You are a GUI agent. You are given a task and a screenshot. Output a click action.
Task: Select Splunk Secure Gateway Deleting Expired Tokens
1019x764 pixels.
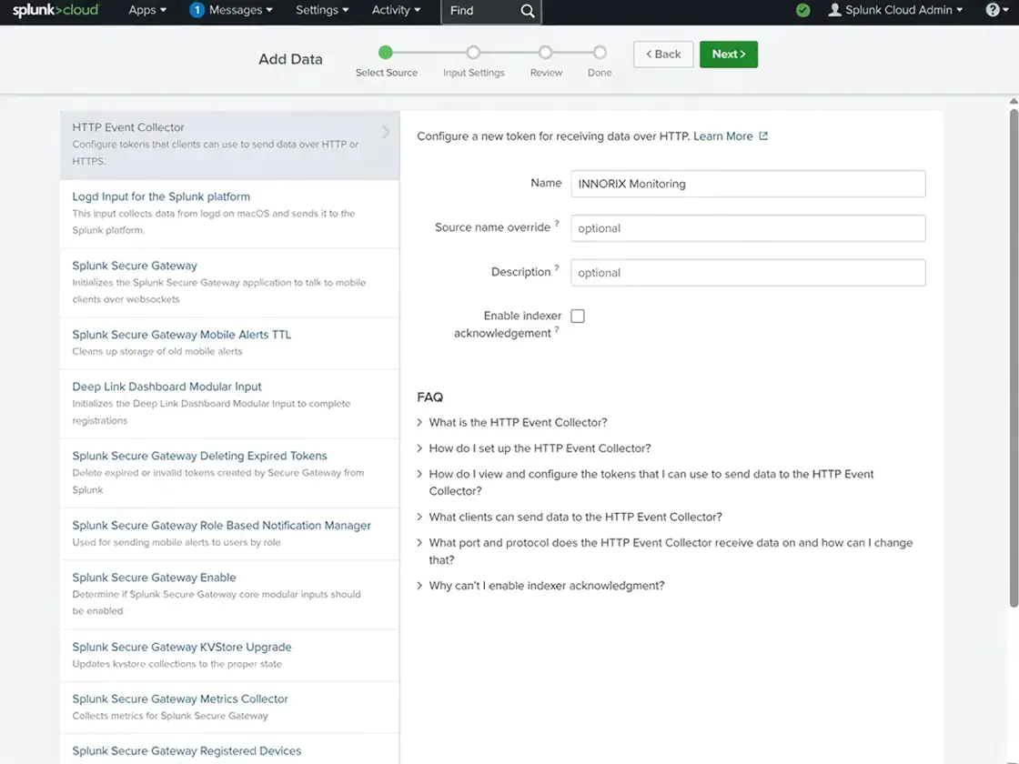click(x=230, y=473)
